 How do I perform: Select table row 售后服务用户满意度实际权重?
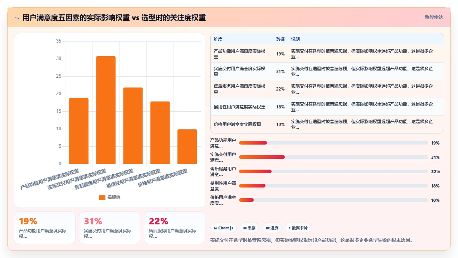click(x=327, y=89)
